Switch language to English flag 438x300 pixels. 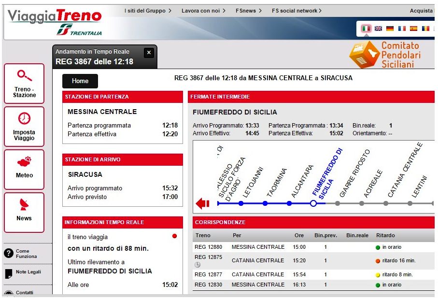coord(378,28)
